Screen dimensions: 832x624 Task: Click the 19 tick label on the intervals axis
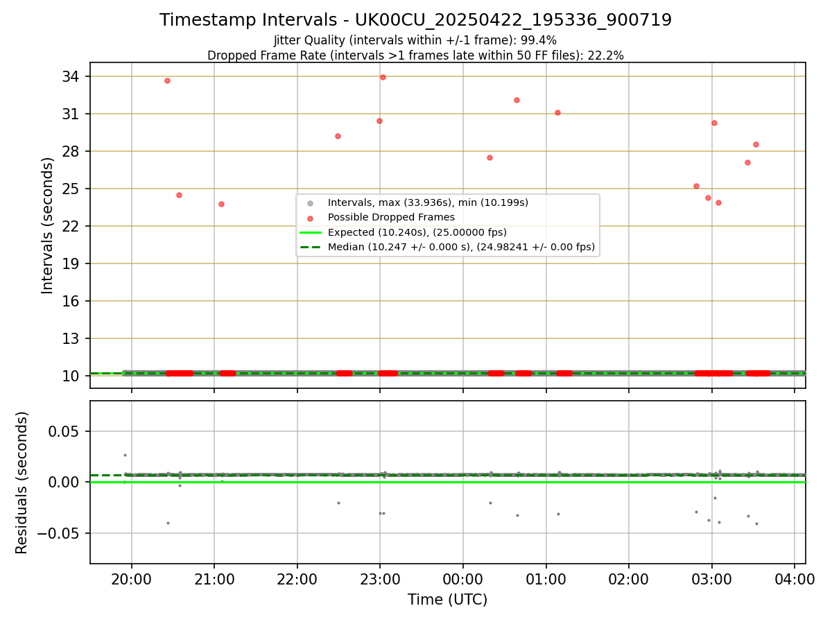pyautogui.click(x=72, y=263)
